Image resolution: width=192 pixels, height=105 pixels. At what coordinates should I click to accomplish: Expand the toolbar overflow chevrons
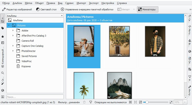click(190, 10)
